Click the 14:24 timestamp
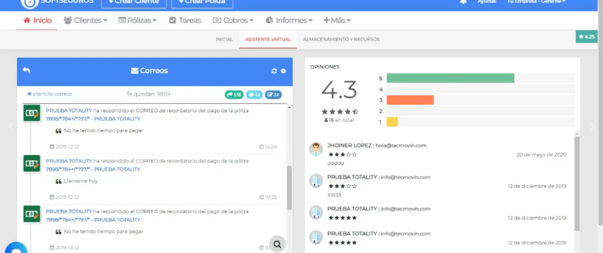This screenshot has width=603, height=253. tap(268, 147)
